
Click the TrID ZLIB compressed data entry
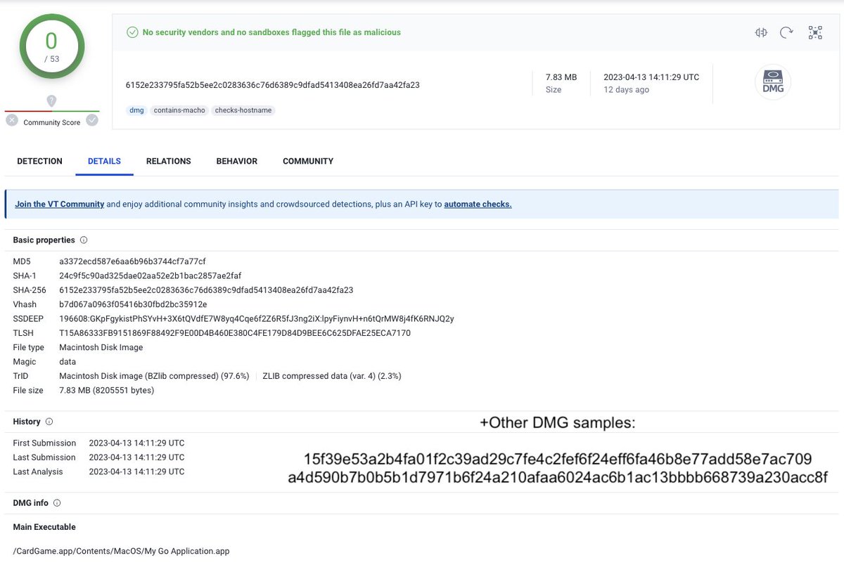(332, 376)
